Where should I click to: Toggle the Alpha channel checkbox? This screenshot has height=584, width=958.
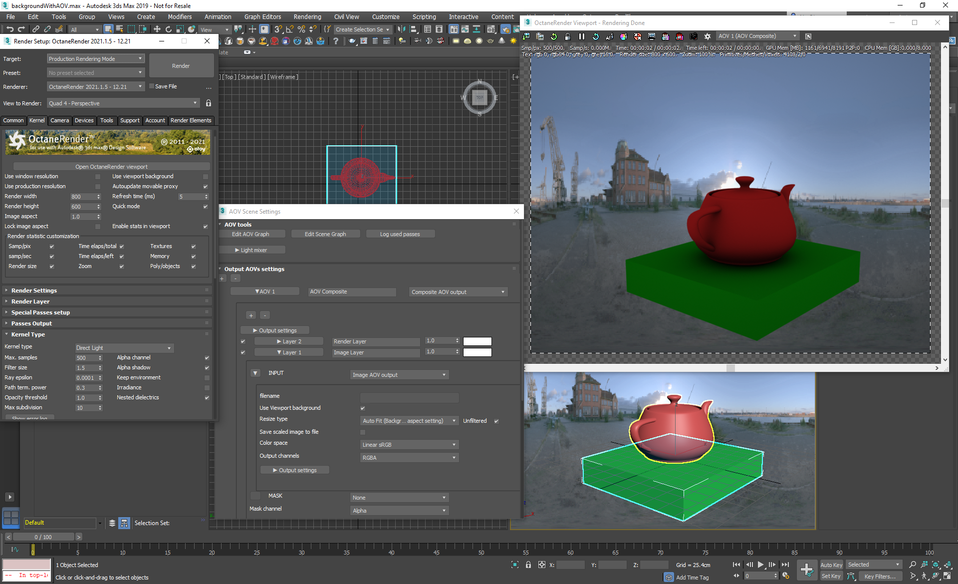(207, 358)
